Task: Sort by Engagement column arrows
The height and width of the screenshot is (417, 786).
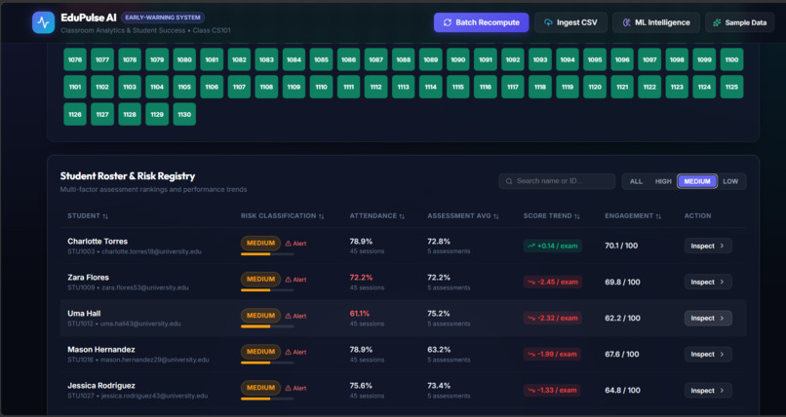Action: [x=658, y=216]
